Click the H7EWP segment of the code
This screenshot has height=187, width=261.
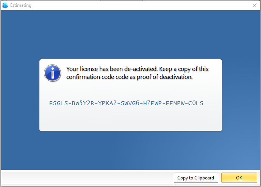pos(152,103)
